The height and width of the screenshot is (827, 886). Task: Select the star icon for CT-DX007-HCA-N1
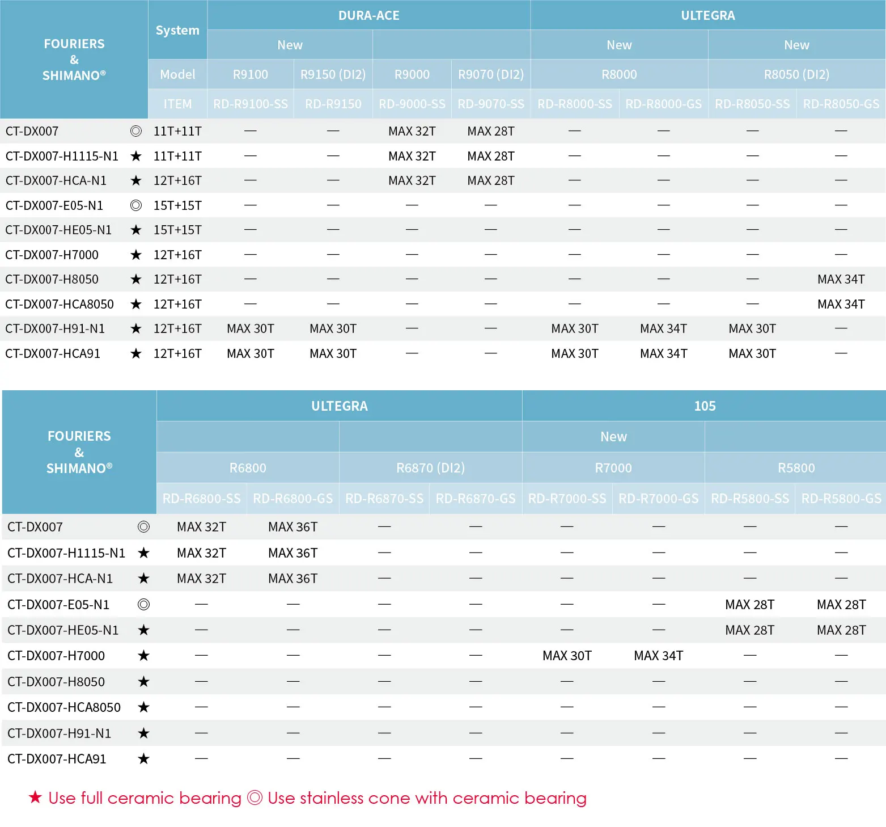click(x=136, y=180)
